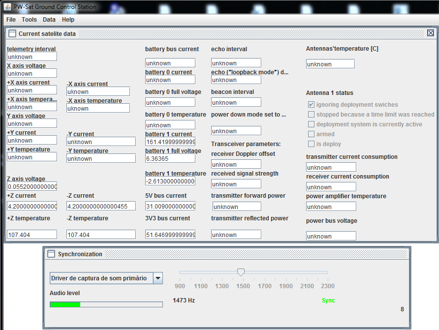
Task: Click the -Z temperature 107.404 field
Action: [x=101, y=235]
